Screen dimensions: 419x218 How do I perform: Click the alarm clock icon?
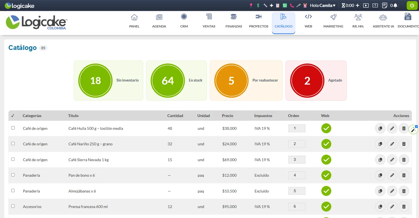click(x=305, y=5)
